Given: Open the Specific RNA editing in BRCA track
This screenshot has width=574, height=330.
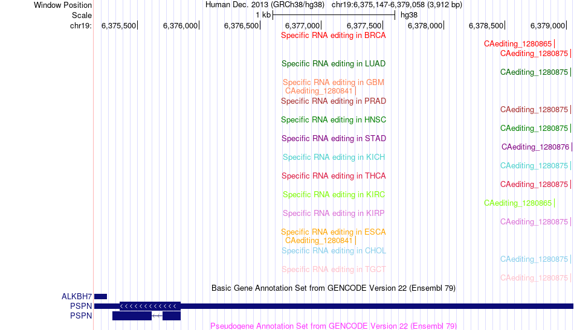Looking at the screenshot, I should (334, 36).
